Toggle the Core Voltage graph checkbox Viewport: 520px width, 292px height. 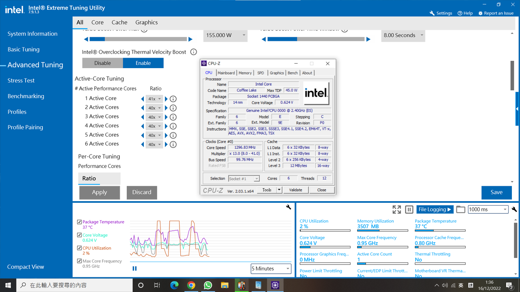point(79,235)
